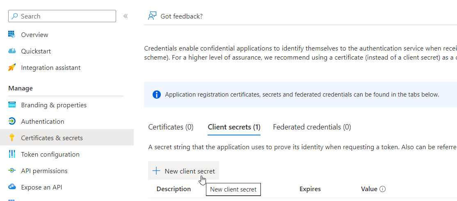457x201 pixels.
Task: Click the Expires column header
Action: point(310,189)
